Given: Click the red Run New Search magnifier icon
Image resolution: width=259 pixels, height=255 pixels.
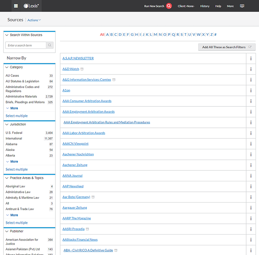Looking at the screenshot, I should tap(169, 6).
